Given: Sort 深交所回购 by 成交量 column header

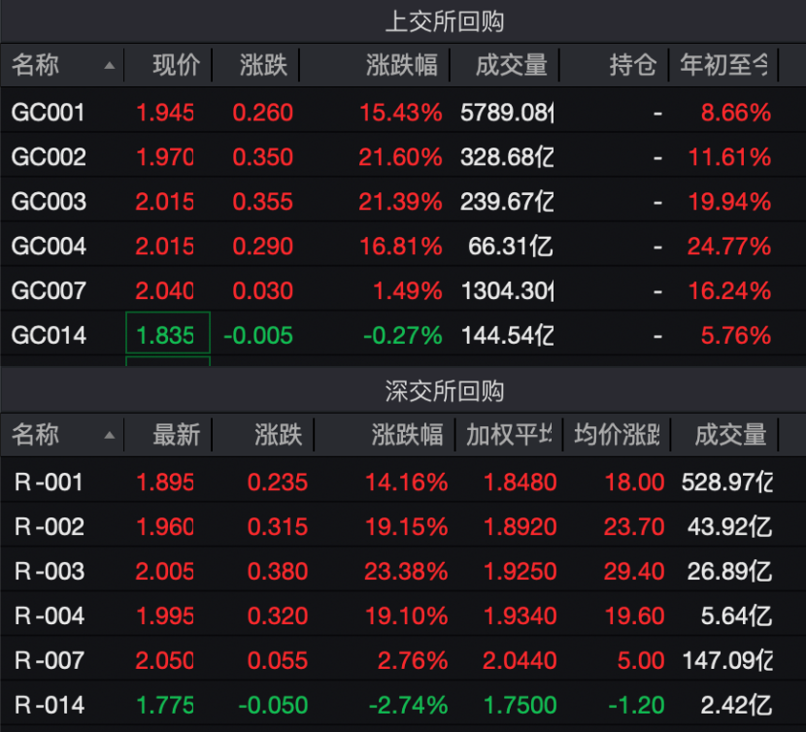Looking at the screenshot, I should tap(730, 435).
